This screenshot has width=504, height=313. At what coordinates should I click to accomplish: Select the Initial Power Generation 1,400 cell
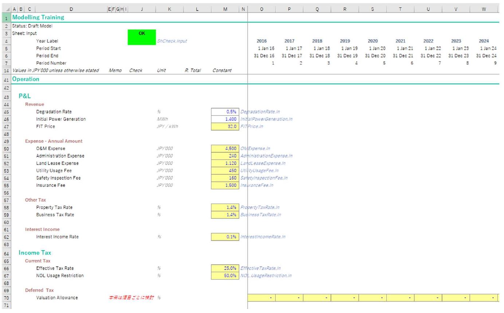coord(225,119)
